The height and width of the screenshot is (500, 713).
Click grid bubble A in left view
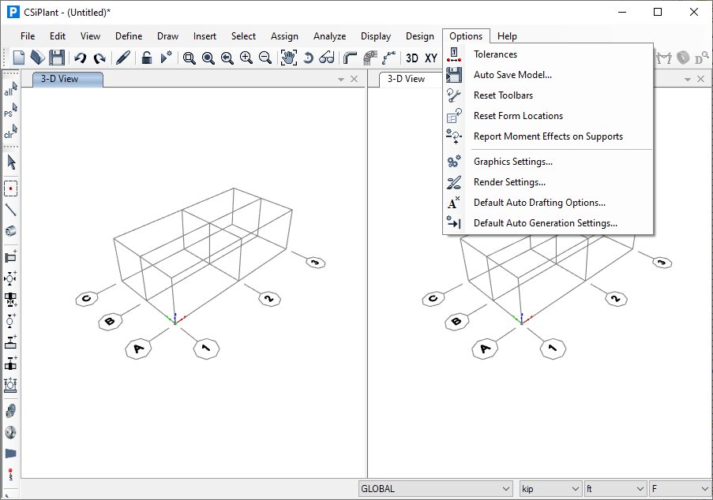pos(138,349)
